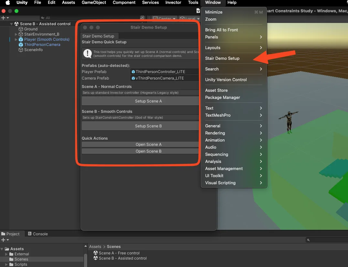Select the Scene B - Assisted control asset icon
Viewport: 348px width, 267px height.
point(96,258)
